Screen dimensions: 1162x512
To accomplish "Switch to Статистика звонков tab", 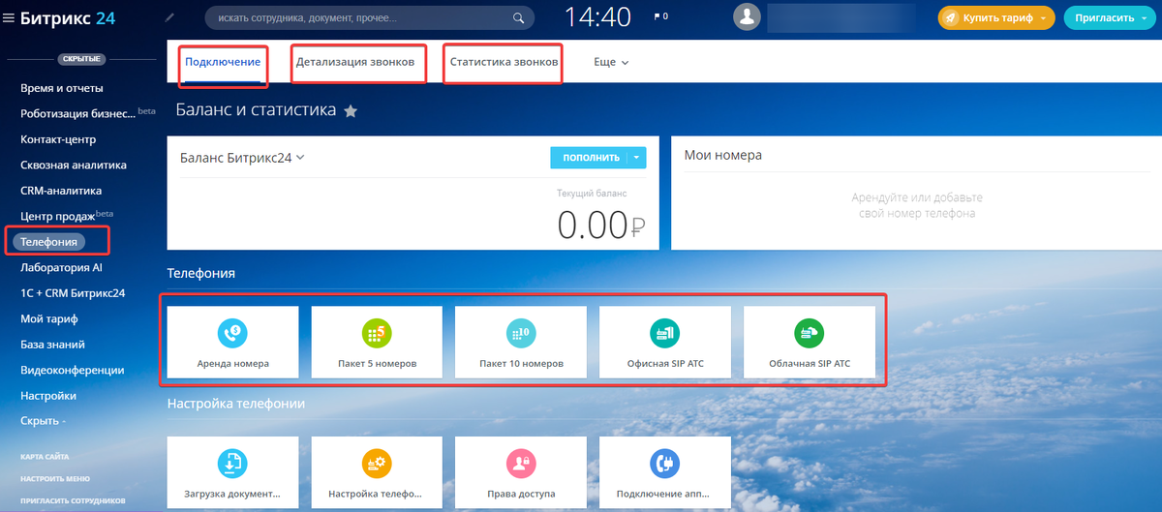I will (x=504, y=62).
